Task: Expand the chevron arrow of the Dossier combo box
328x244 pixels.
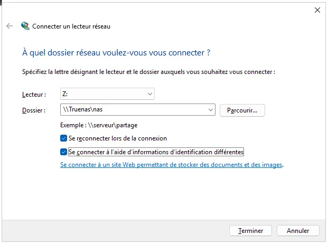Action: coord(211,110)
